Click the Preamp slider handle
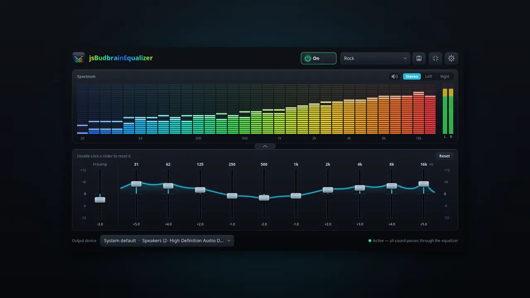530x298 pixels. point(100,200)
